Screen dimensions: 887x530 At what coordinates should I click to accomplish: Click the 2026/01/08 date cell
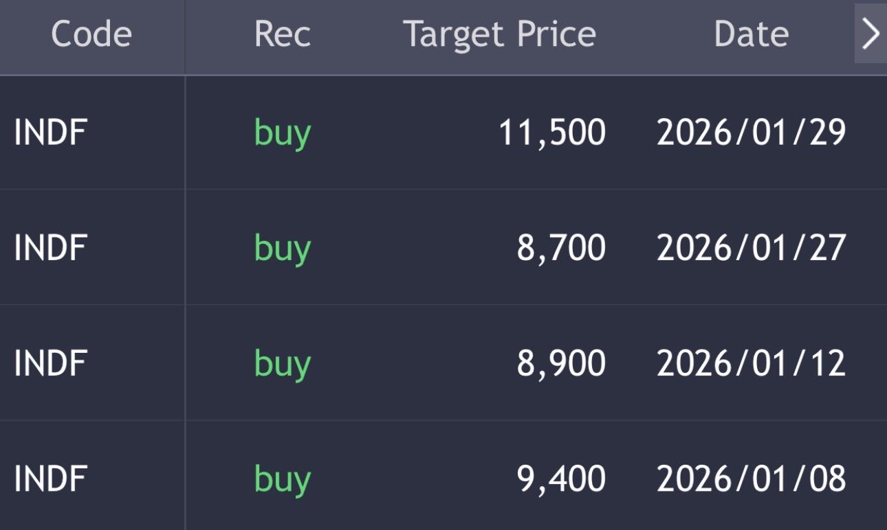(751, 479)
